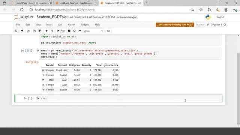This screenshot has height=135, width=240.
Task: Save notebook with the floppy disk icon
Action: [16, 31]
